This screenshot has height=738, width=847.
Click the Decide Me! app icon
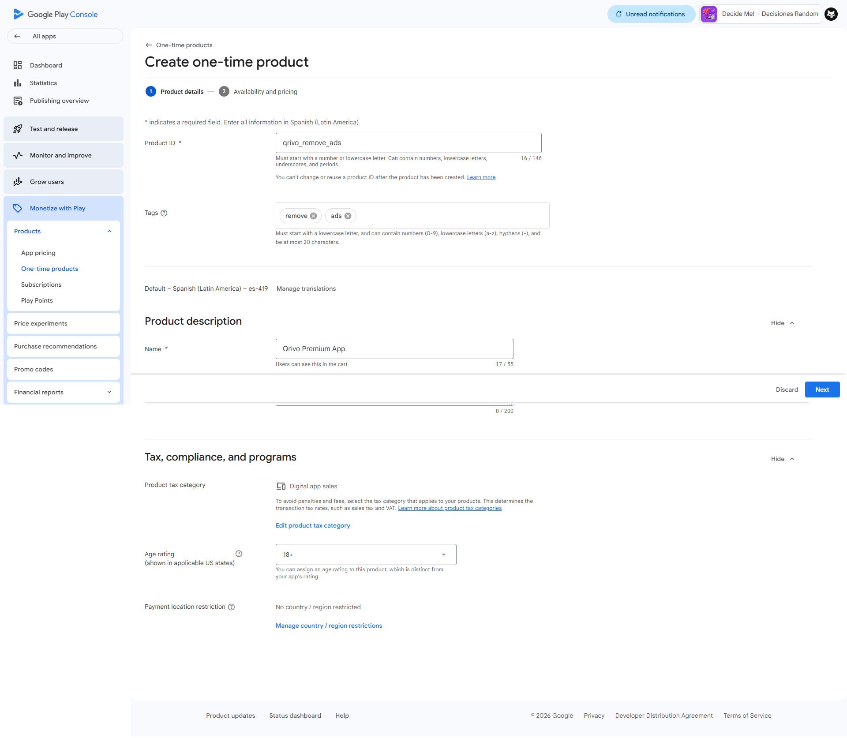point(709,14)
